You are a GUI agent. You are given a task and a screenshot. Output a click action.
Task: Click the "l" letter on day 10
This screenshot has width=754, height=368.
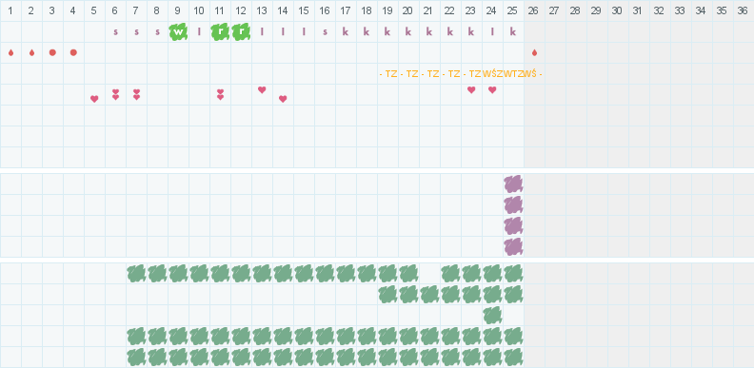click(x=199, y=32)
